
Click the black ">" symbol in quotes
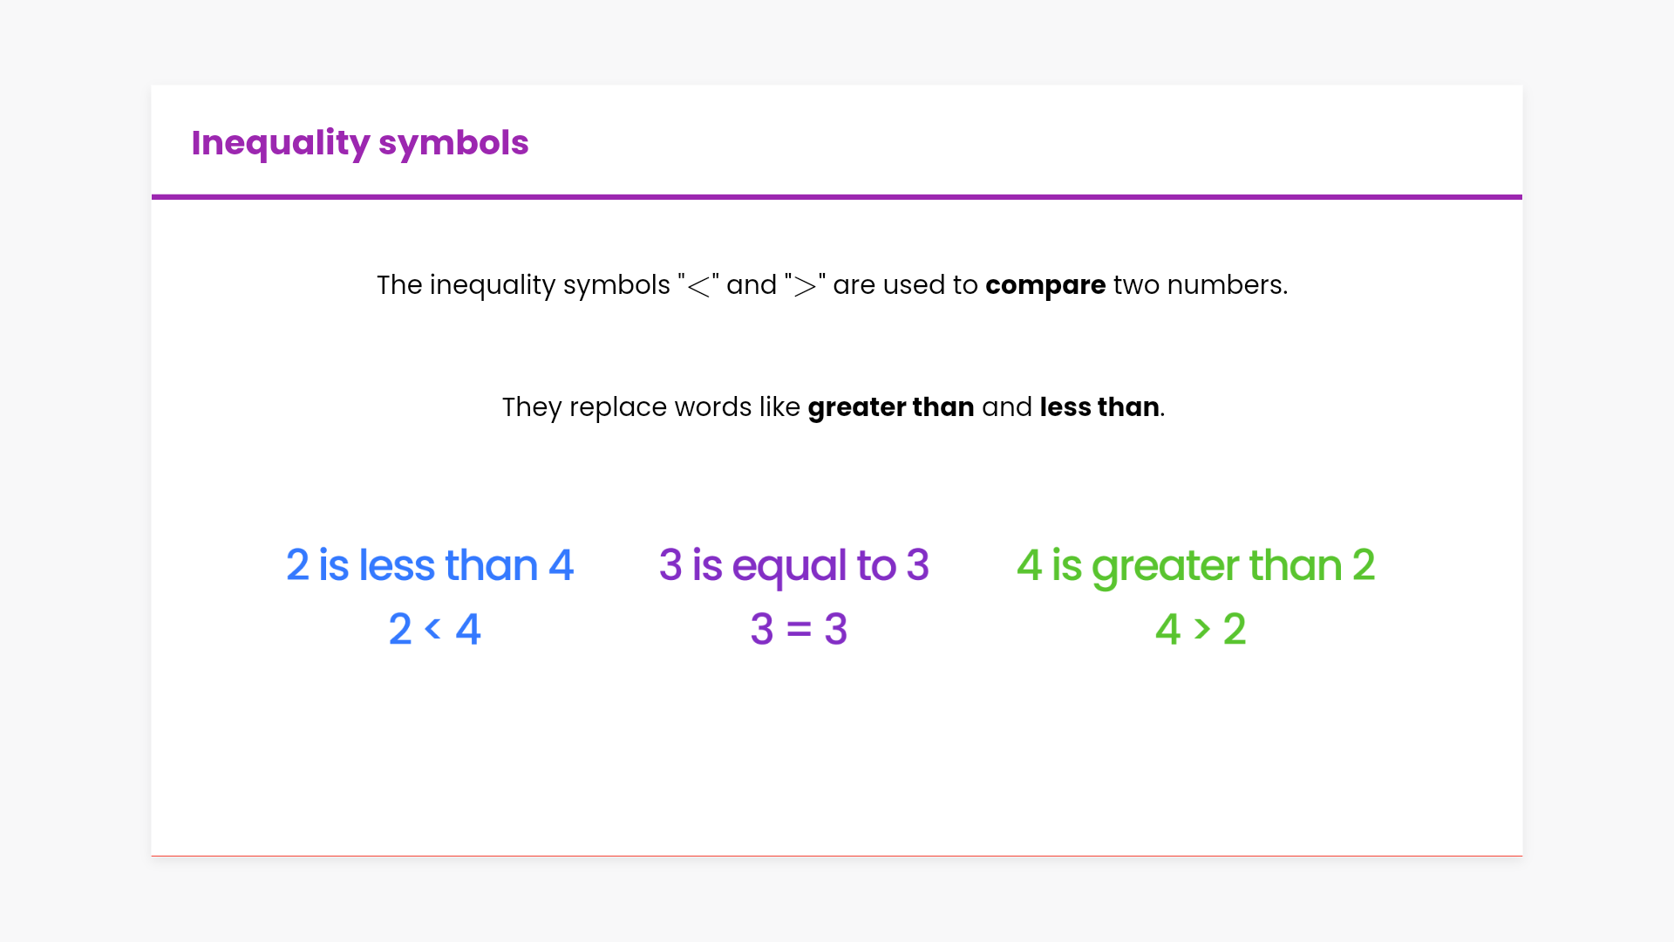point(805,286)
